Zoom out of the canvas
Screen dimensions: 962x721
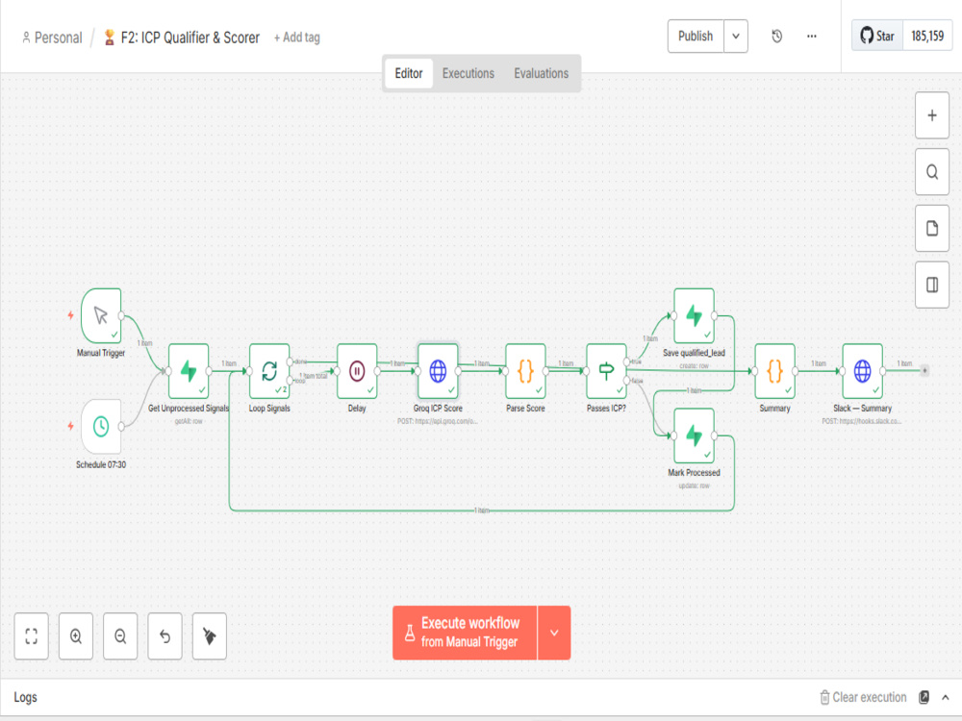click(x=120, y=635)
